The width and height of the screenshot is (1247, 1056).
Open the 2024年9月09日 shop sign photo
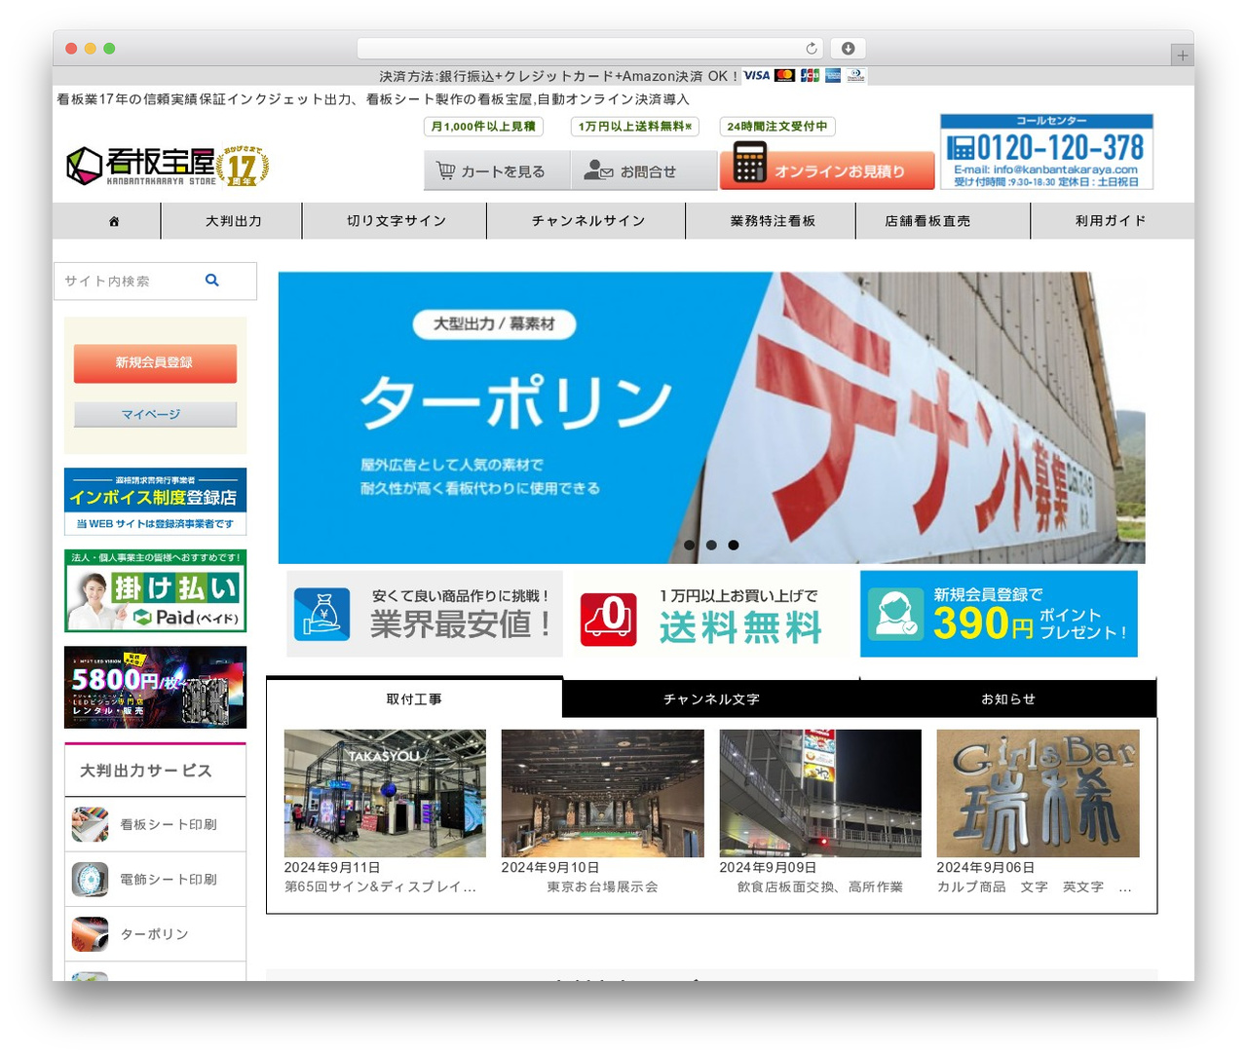(x=820, y=793)
